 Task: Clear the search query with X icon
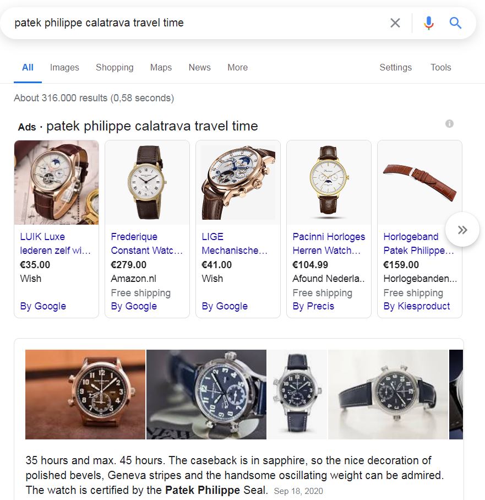(x=395, y=23)
